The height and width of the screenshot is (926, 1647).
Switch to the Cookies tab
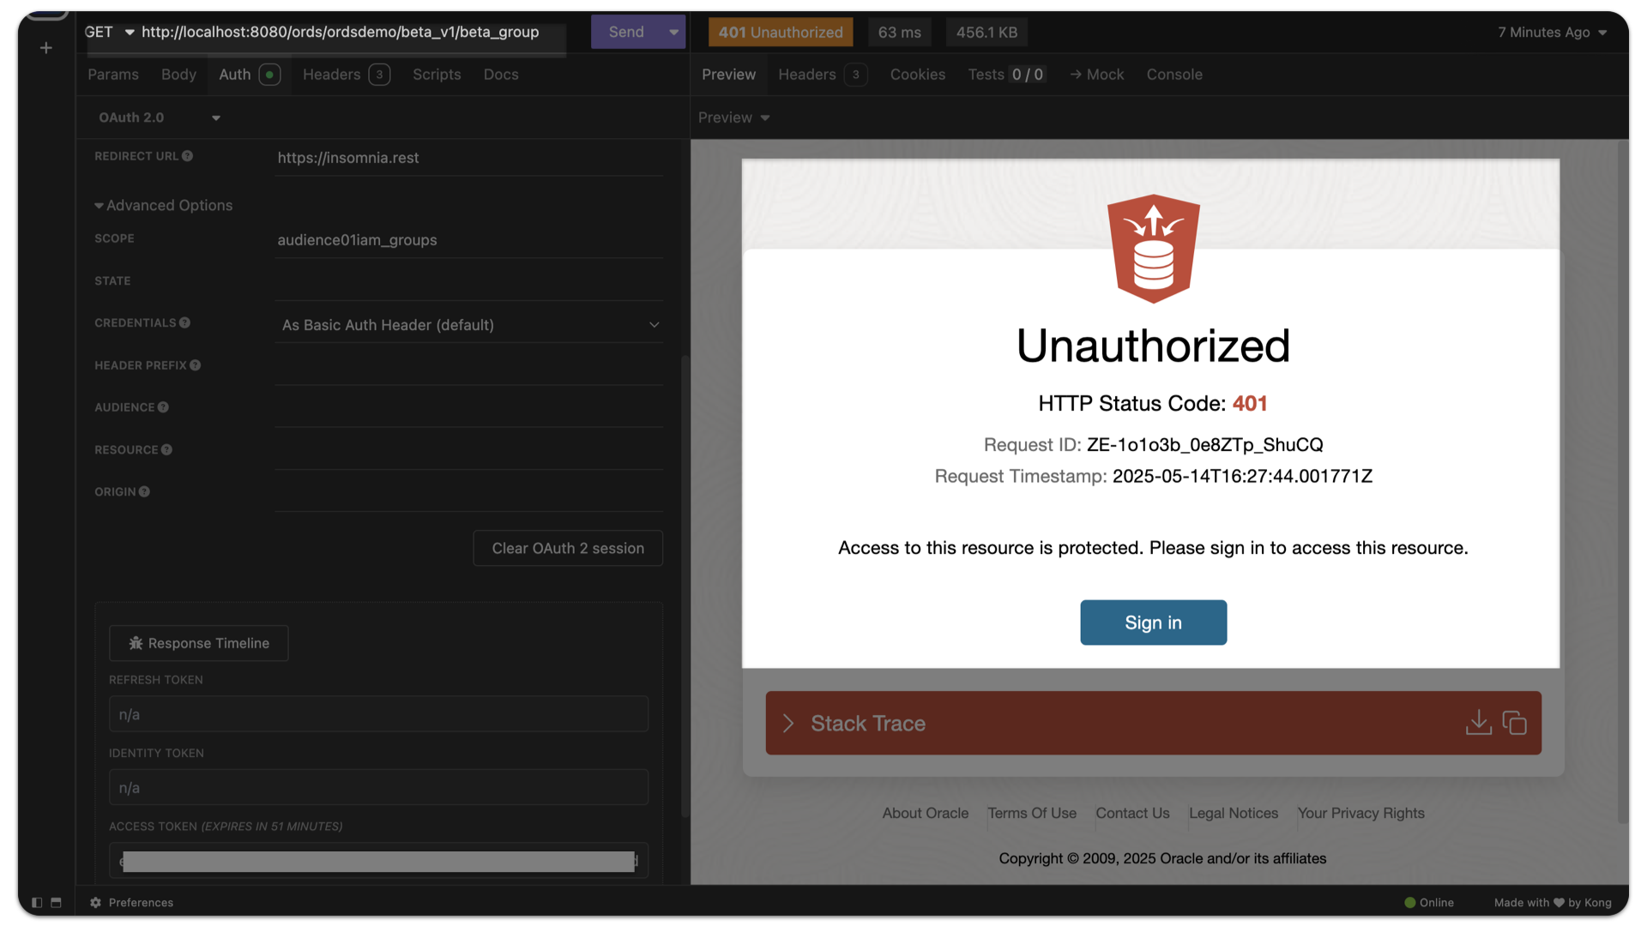[918, 75]
